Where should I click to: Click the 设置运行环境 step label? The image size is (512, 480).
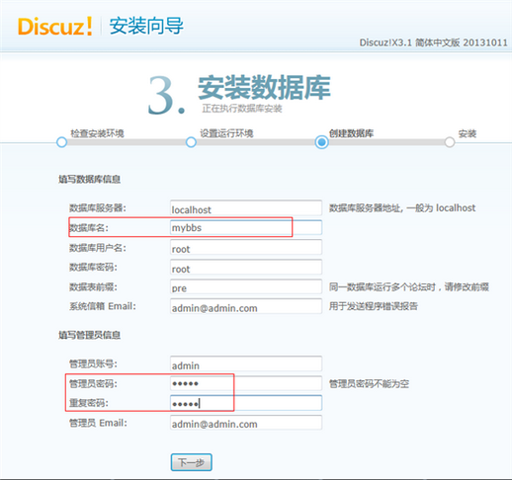click(x=226, y=133)
